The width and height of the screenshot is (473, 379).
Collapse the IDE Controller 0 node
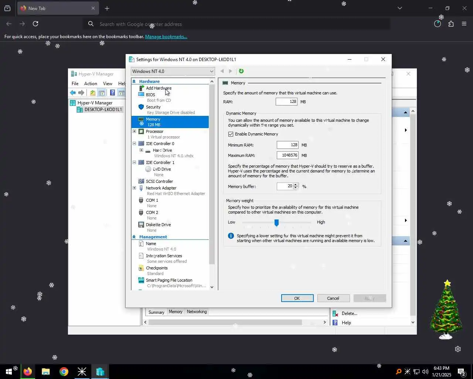(x=135, y=144)
